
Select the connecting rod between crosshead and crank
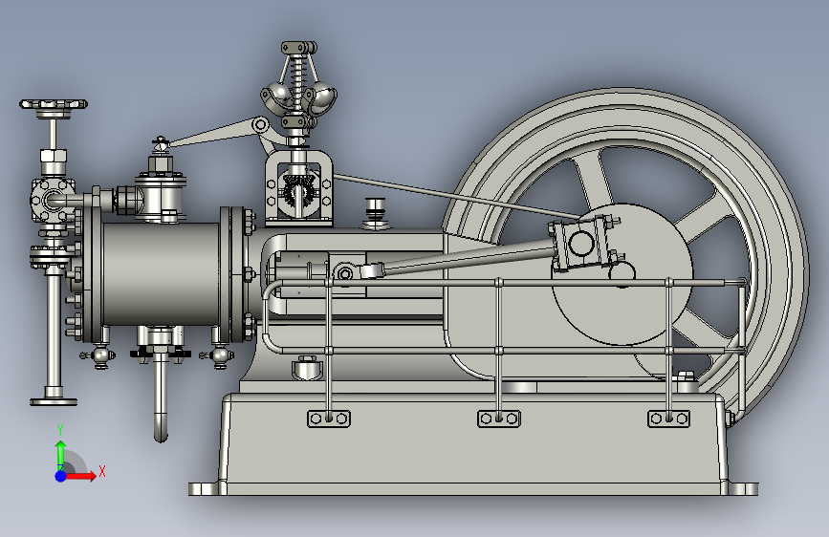tap(466, 256)
